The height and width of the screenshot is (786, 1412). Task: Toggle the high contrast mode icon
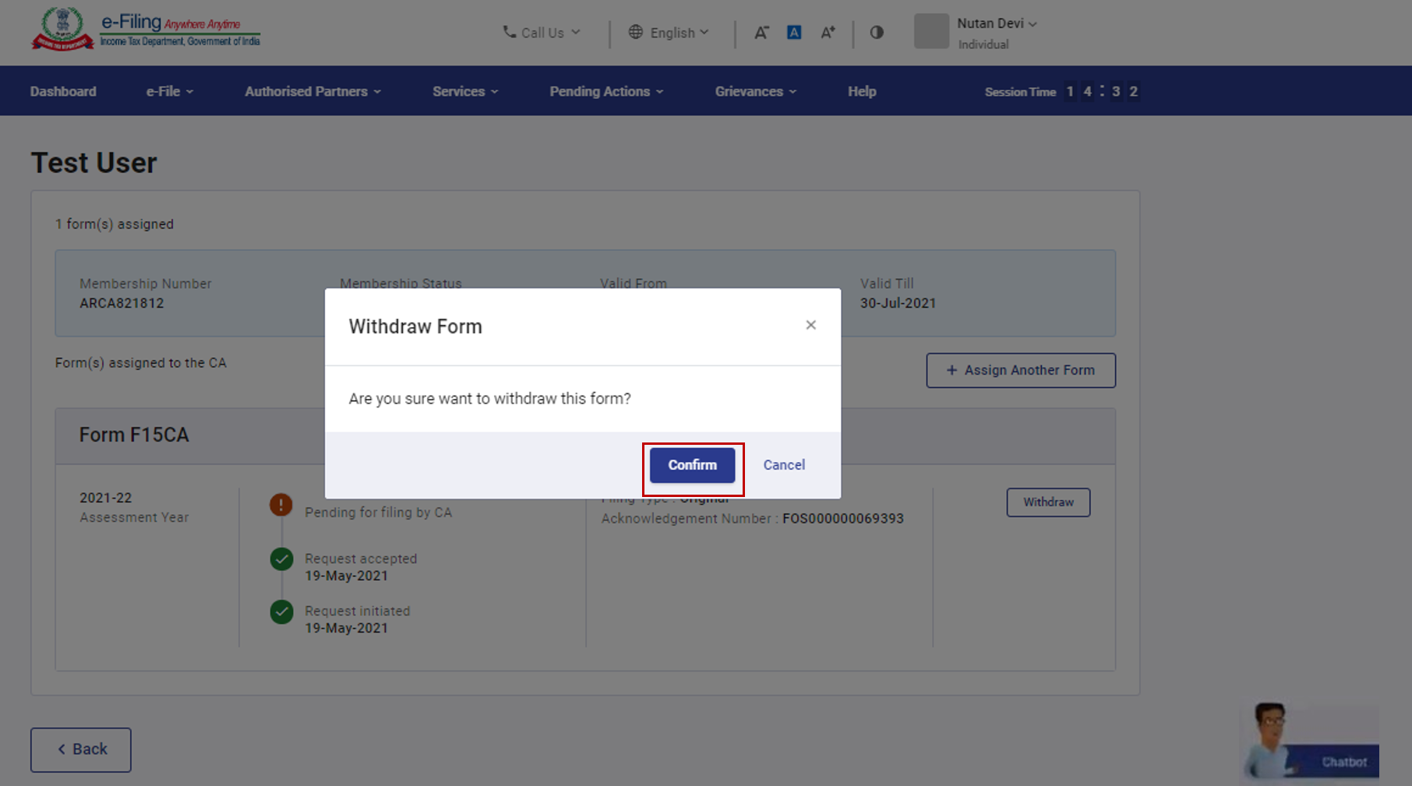pyautogui.click(x=877, y=33)
